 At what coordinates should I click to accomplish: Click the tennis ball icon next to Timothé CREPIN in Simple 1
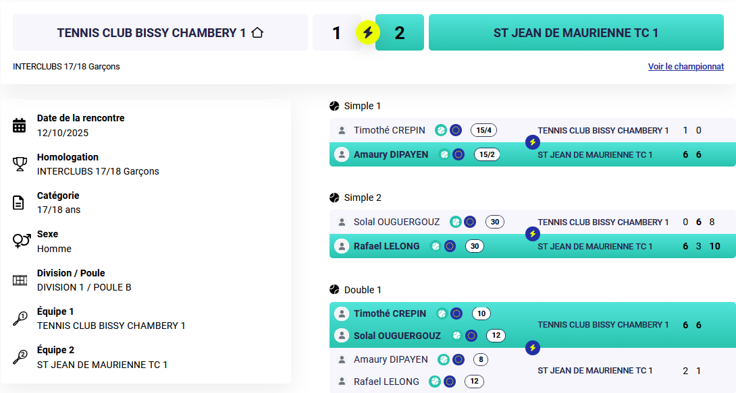click(x=441, y=130)
